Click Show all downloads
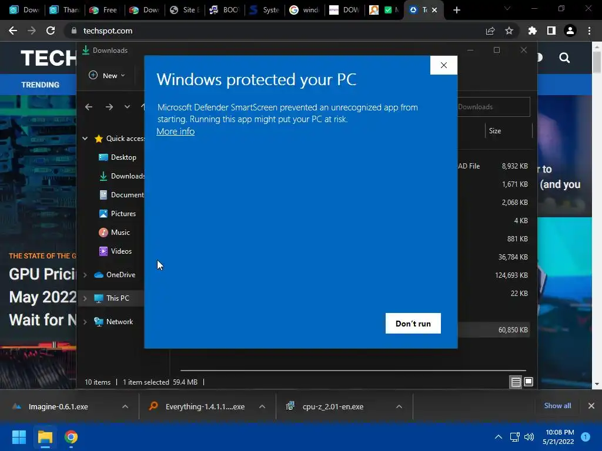602x451 pixels. tap(557, 406)
